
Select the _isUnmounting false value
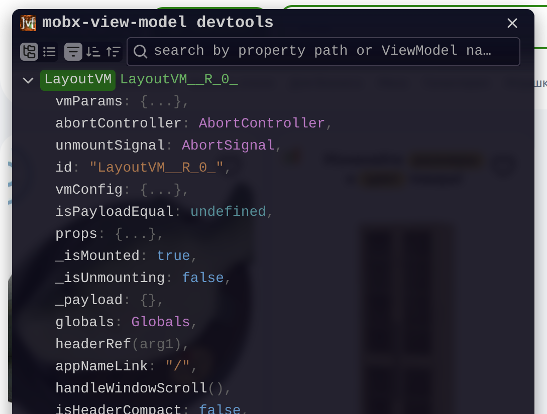[203, 278]
